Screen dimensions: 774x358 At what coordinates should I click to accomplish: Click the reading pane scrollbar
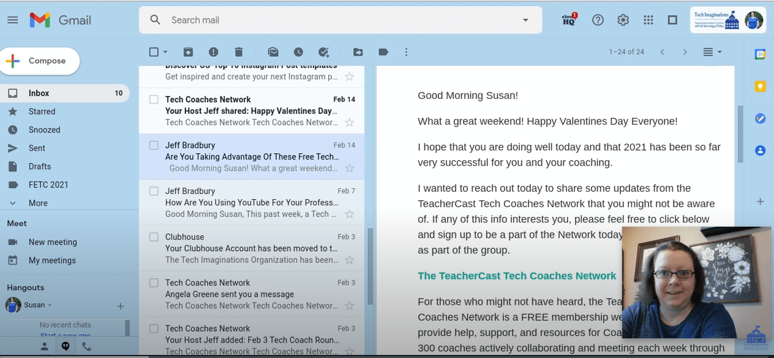740,133
